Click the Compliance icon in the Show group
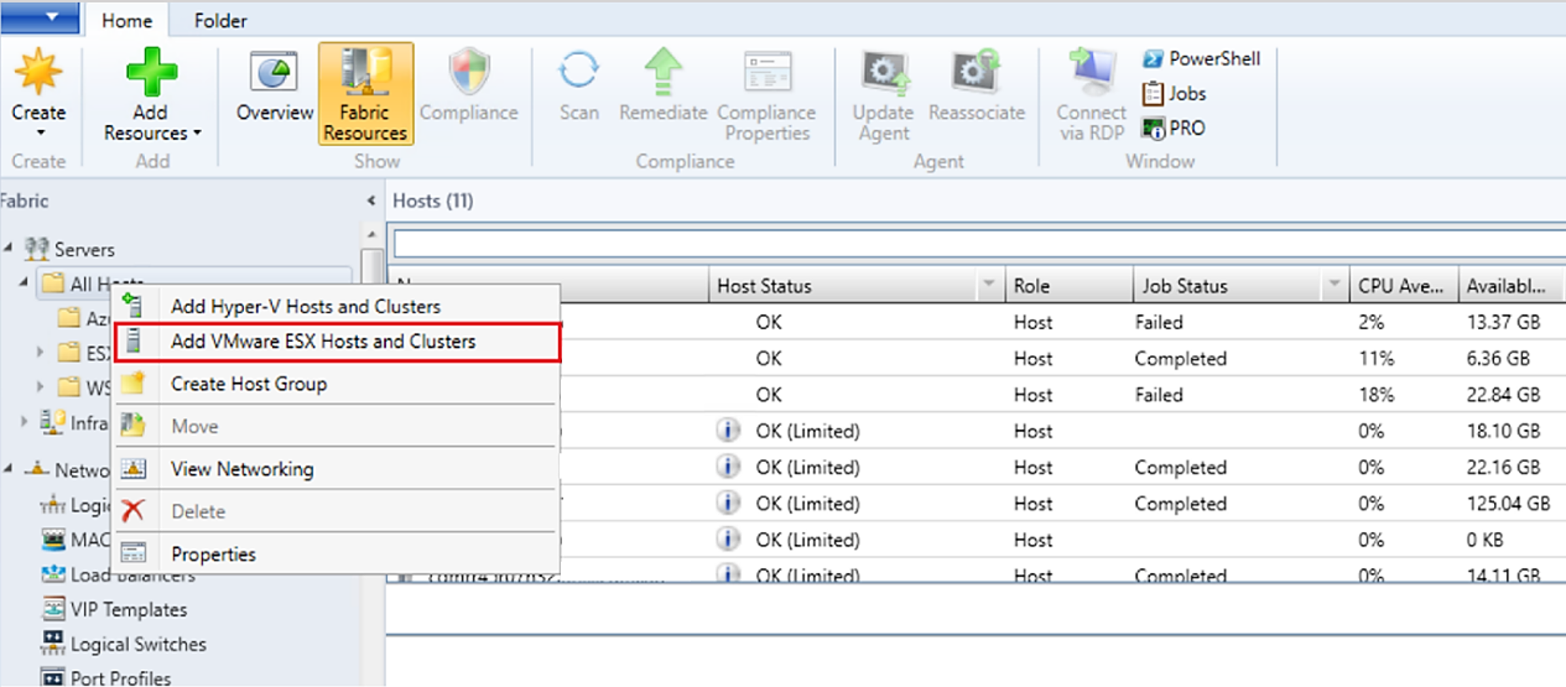The image size is (1566, 687). click(x=468, y=85)
